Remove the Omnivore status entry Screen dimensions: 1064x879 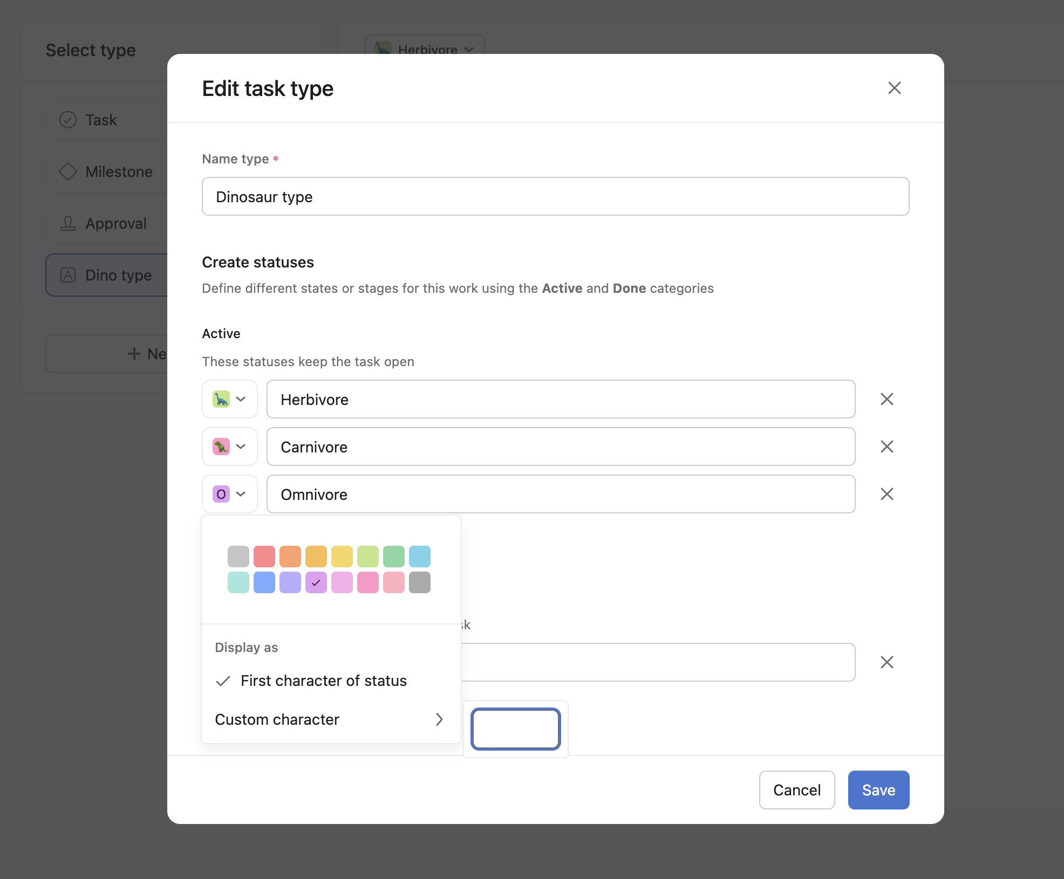[886, 494]
